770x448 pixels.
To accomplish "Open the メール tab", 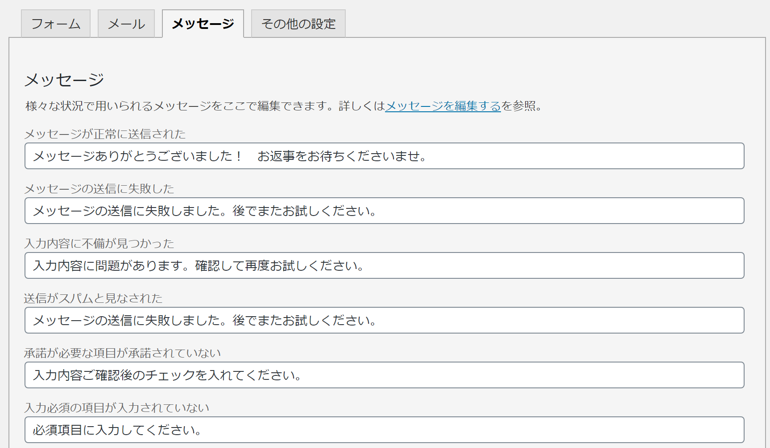I will click(126, 24).
